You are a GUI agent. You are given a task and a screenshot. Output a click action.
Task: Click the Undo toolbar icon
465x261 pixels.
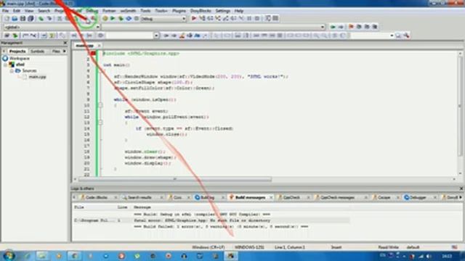(41, 18)
